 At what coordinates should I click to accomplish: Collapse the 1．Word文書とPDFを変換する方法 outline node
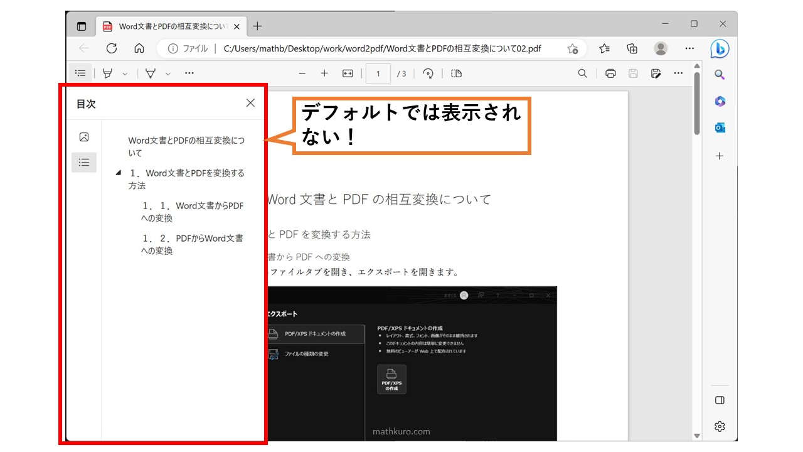pyautogui.click(x=119, y=173)
